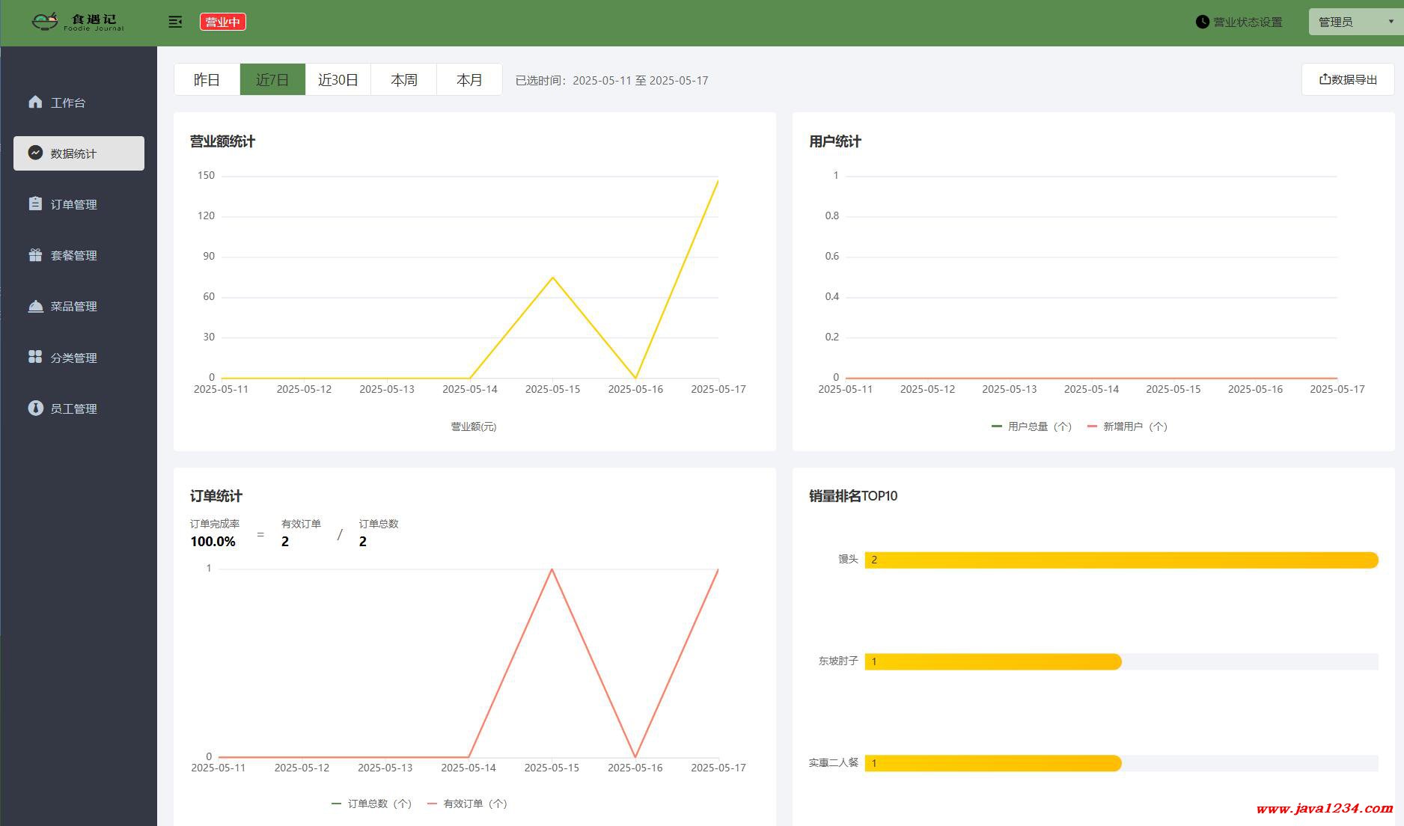Click the 数据导出 export button

1347,79
